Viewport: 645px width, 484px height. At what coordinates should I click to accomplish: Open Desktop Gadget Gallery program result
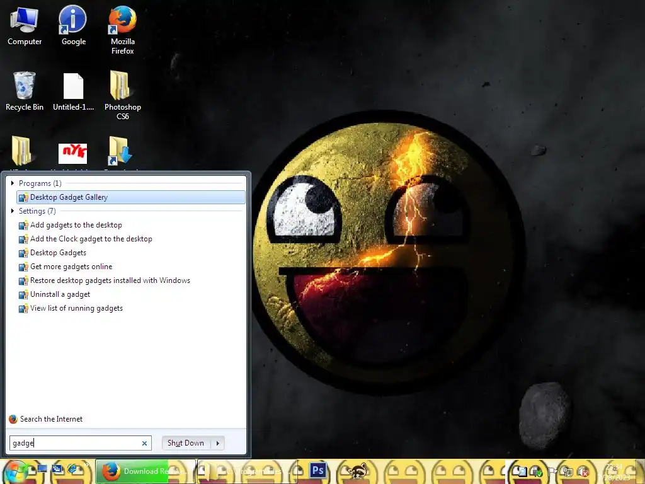131,197
